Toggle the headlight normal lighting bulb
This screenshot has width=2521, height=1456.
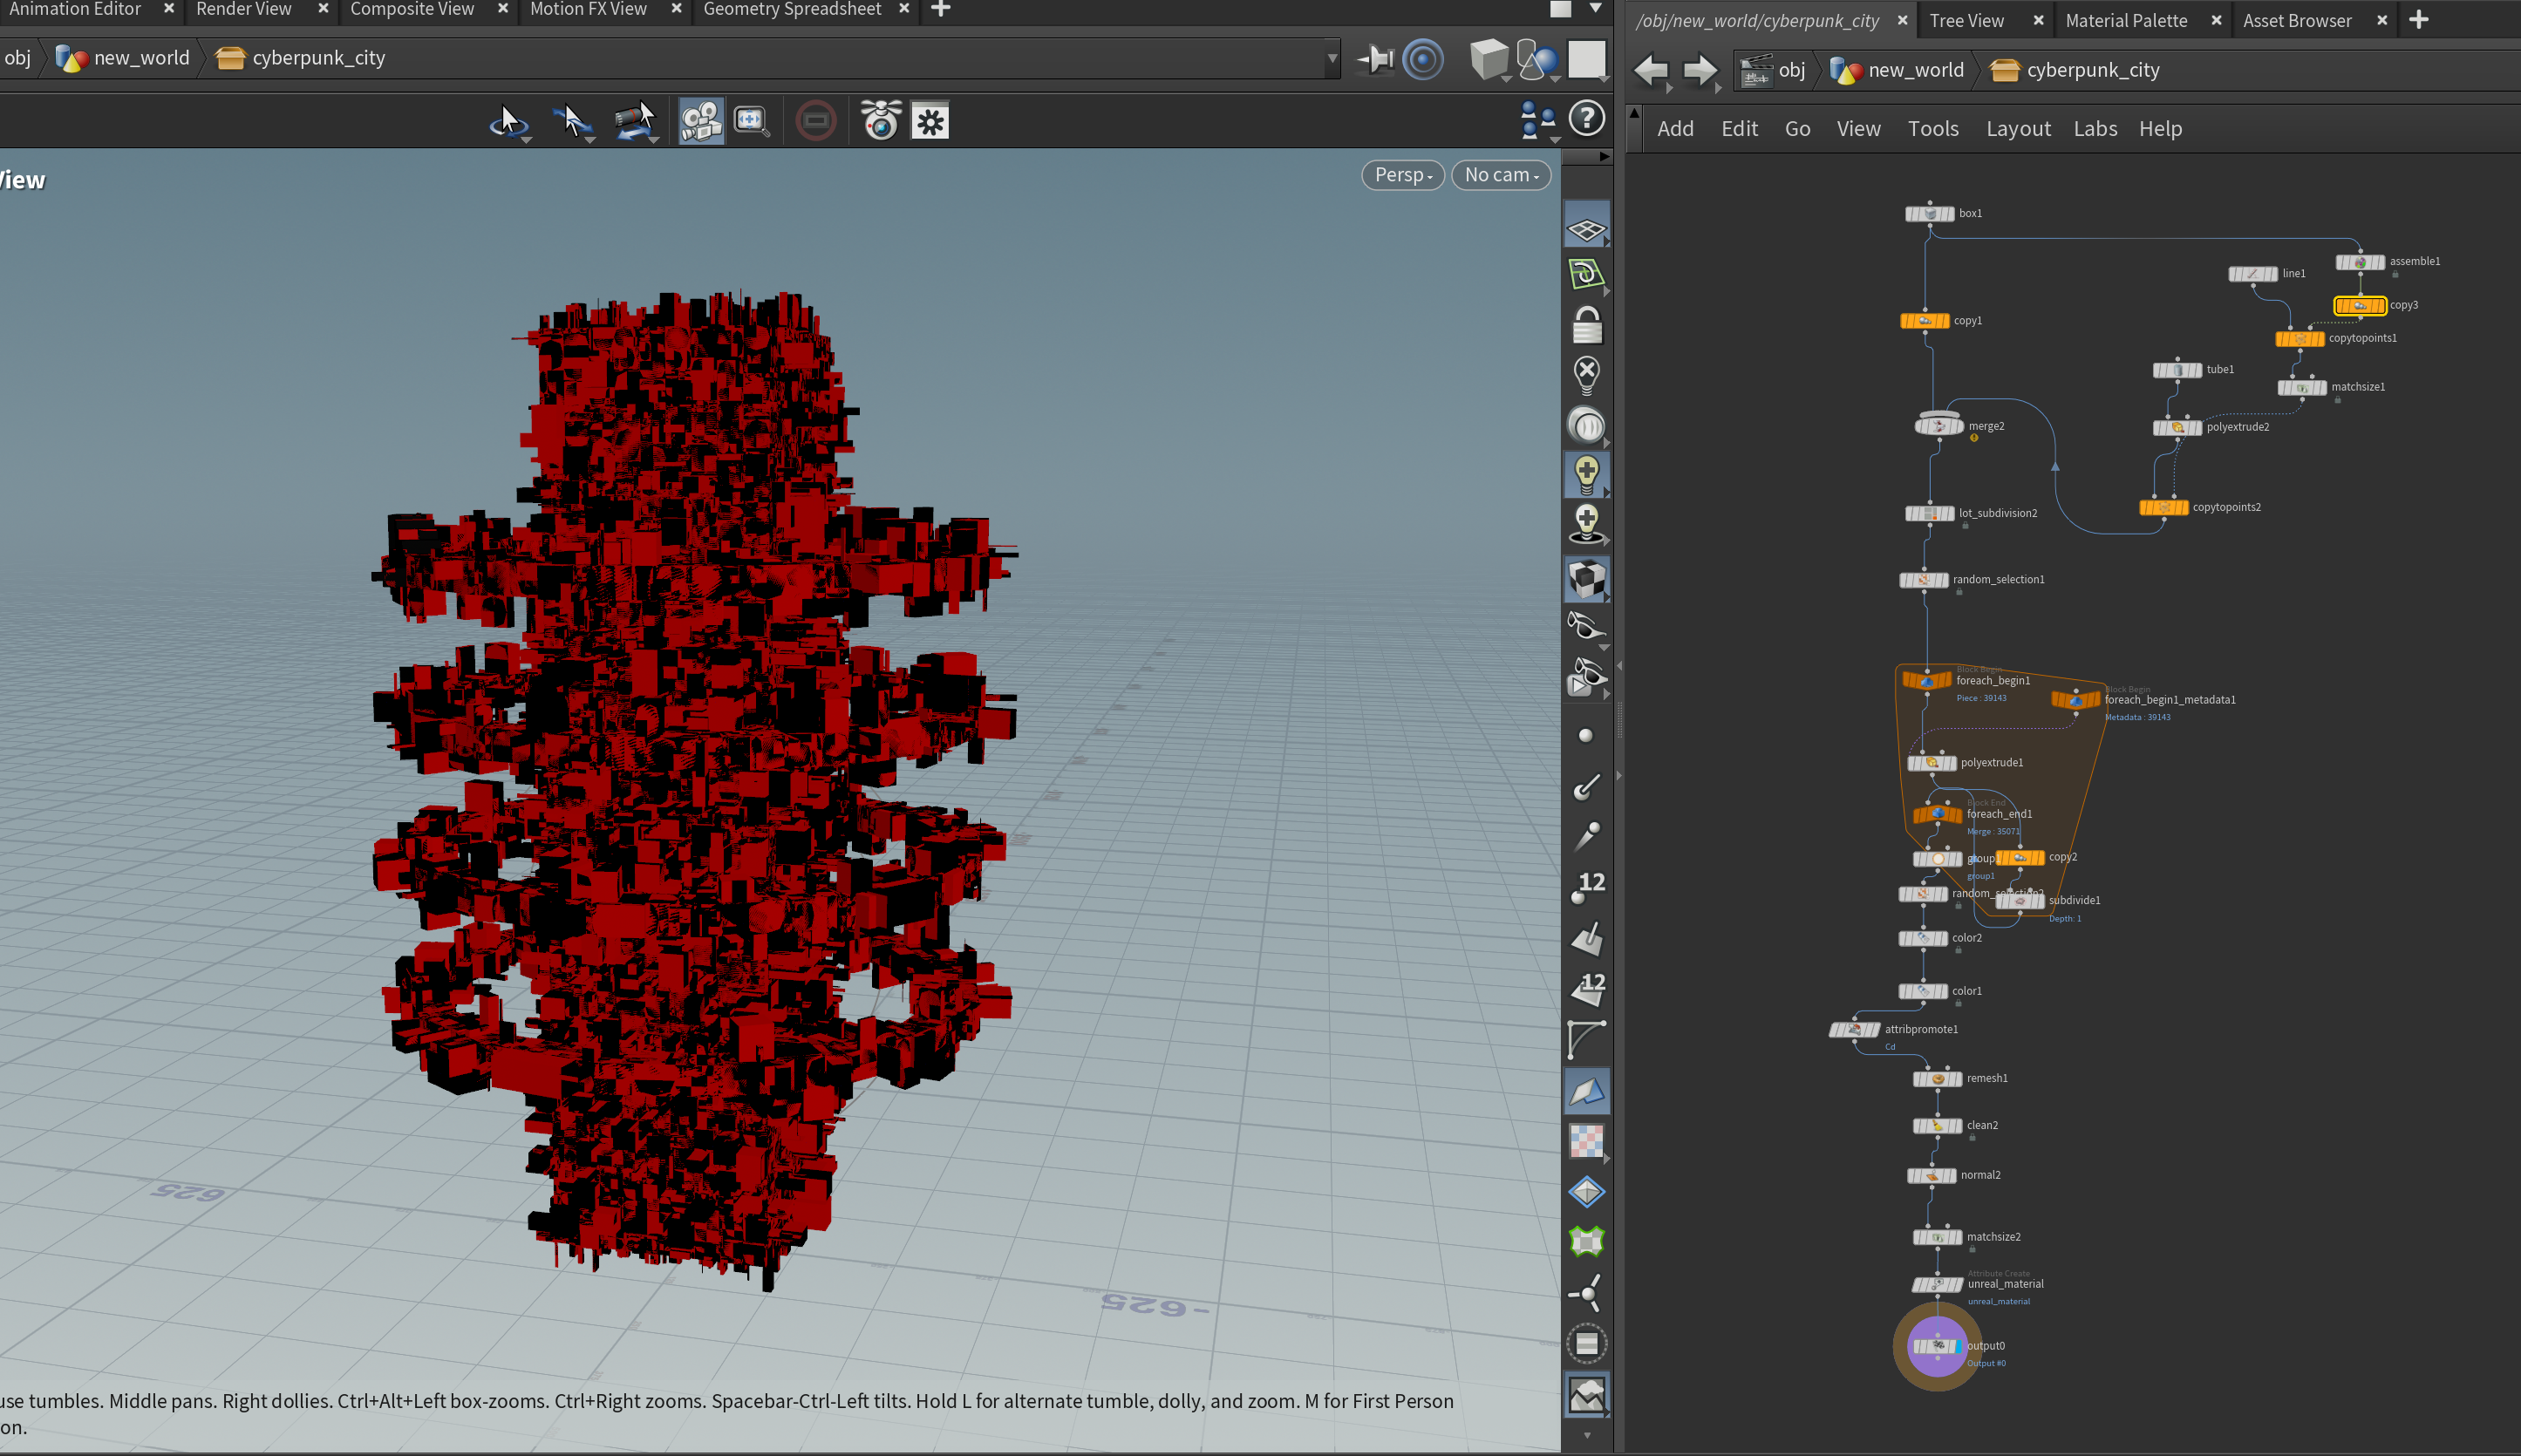tap(1586, 473)
